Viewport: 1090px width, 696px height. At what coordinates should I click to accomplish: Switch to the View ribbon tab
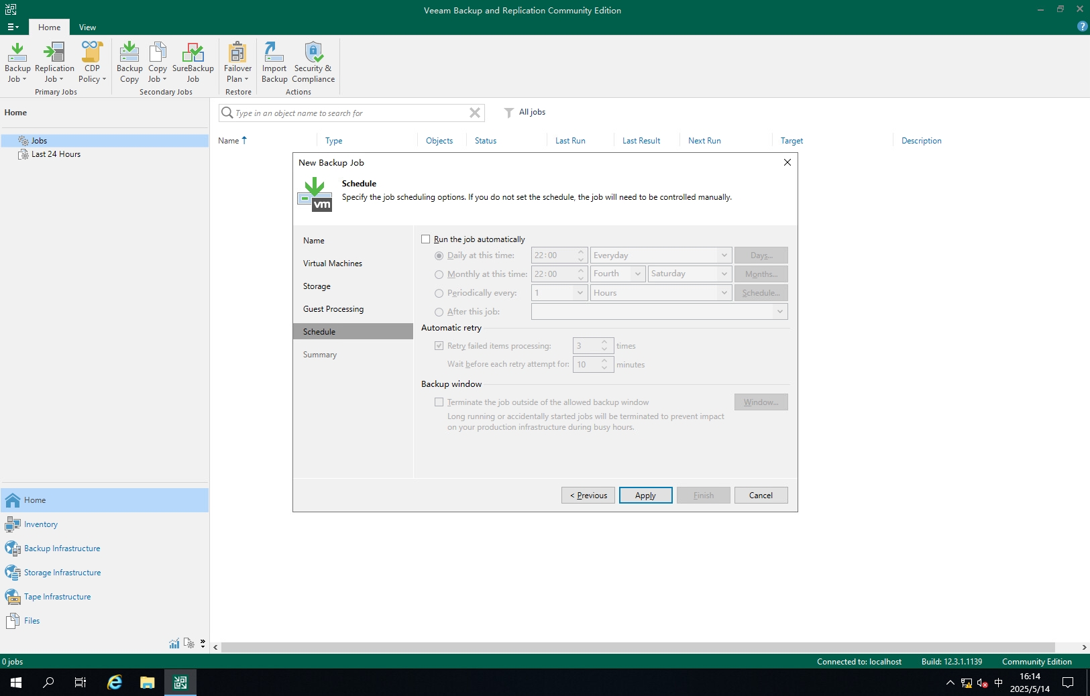click(87, 27)
